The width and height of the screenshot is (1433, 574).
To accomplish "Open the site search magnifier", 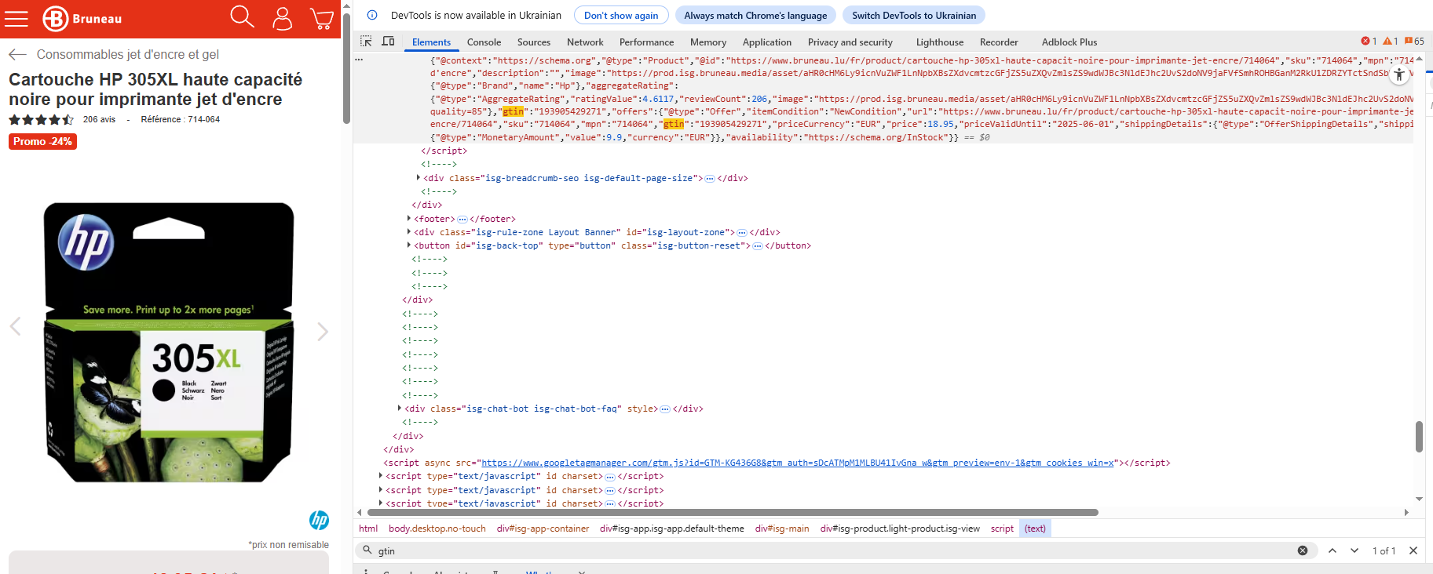I will pyautogui.click(x=242, y=17).
